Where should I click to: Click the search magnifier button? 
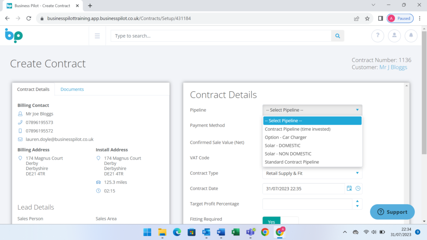coord(337,36)
